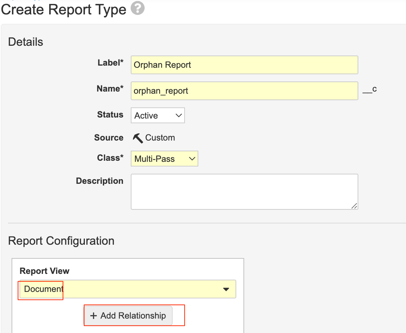This screenshot has height=333, width=406.
Task: Click the Label* field label
Action: pos(110,63)
